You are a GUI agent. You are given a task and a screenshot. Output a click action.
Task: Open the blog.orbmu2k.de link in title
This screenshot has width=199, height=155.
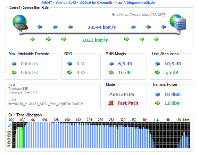click(135, 2)
